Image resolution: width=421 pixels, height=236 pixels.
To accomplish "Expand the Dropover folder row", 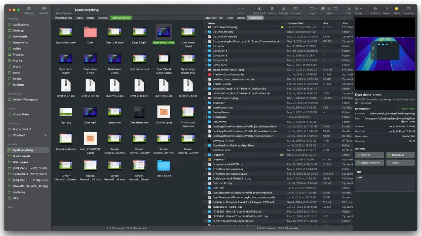I will click(206, 155).
